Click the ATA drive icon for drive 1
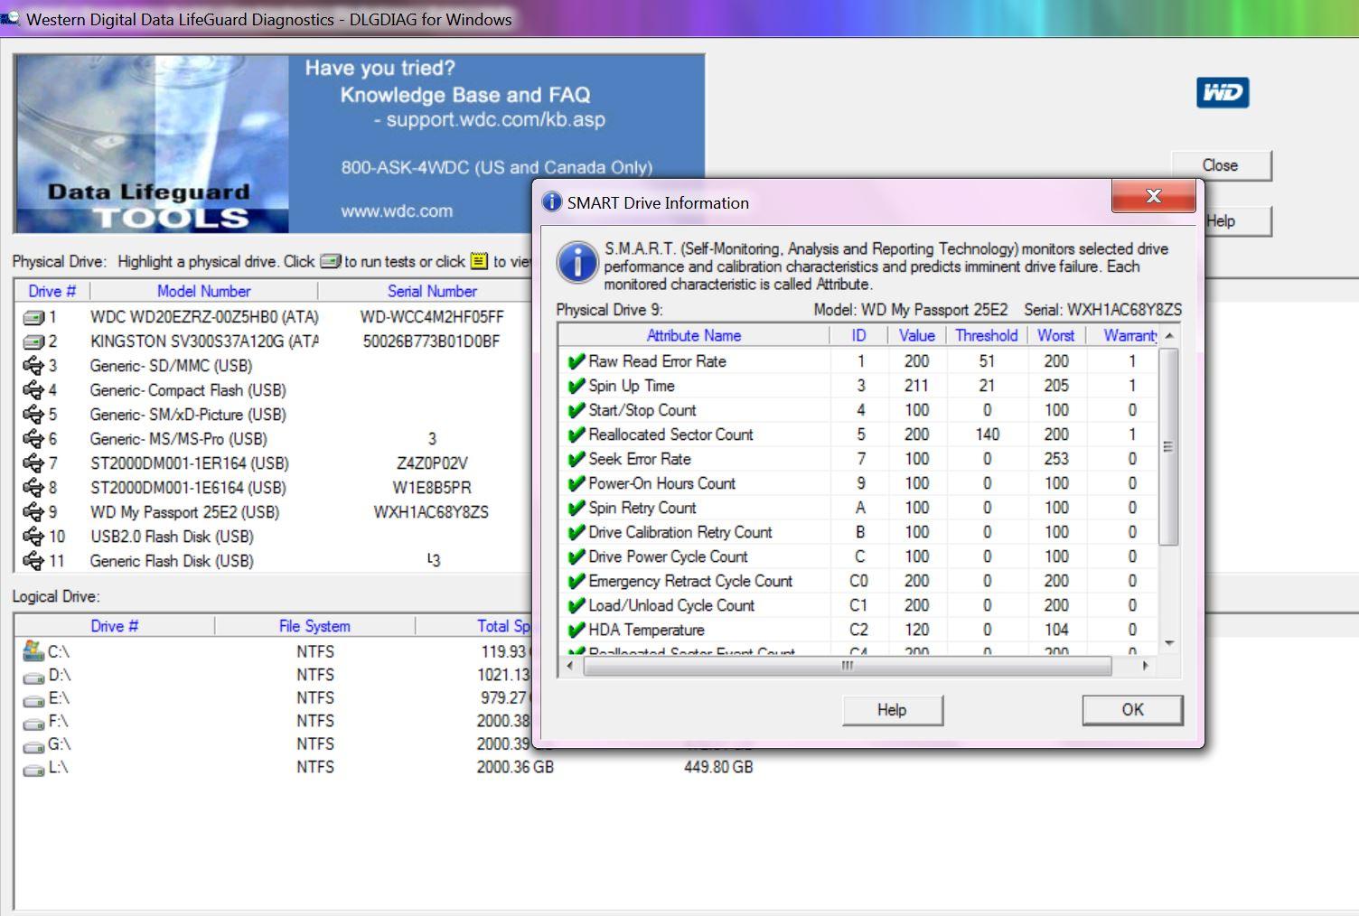The width and height of the screenshot is (1359, 916). 33,317
